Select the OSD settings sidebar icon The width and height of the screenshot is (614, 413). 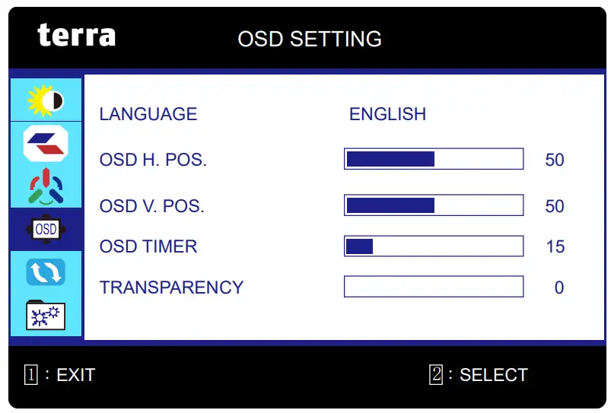(46, 229)
